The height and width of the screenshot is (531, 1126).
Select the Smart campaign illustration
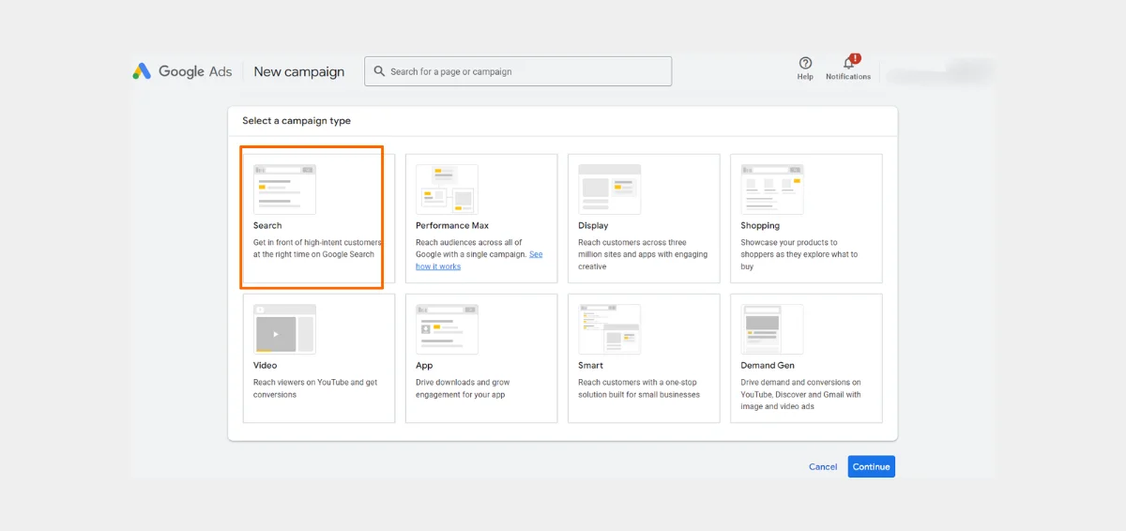click(x=610, y=329)
